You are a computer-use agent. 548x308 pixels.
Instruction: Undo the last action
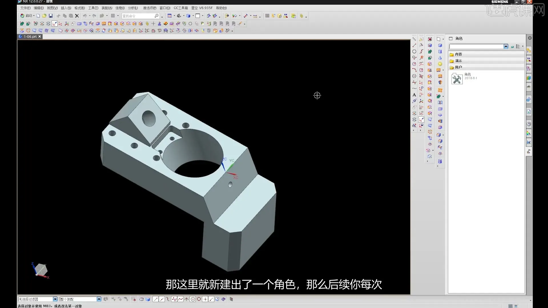(x=85, y=16)
